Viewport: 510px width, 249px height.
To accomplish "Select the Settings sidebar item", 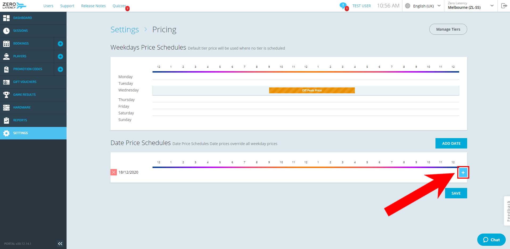I will coord(33,133).
